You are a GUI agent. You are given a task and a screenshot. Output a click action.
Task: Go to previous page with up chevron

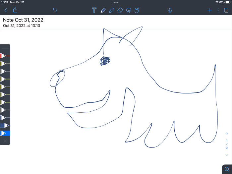tap(227, 133)
